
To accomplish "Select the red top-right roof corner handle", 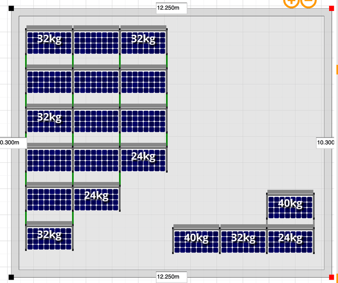I will click(332, 8).
